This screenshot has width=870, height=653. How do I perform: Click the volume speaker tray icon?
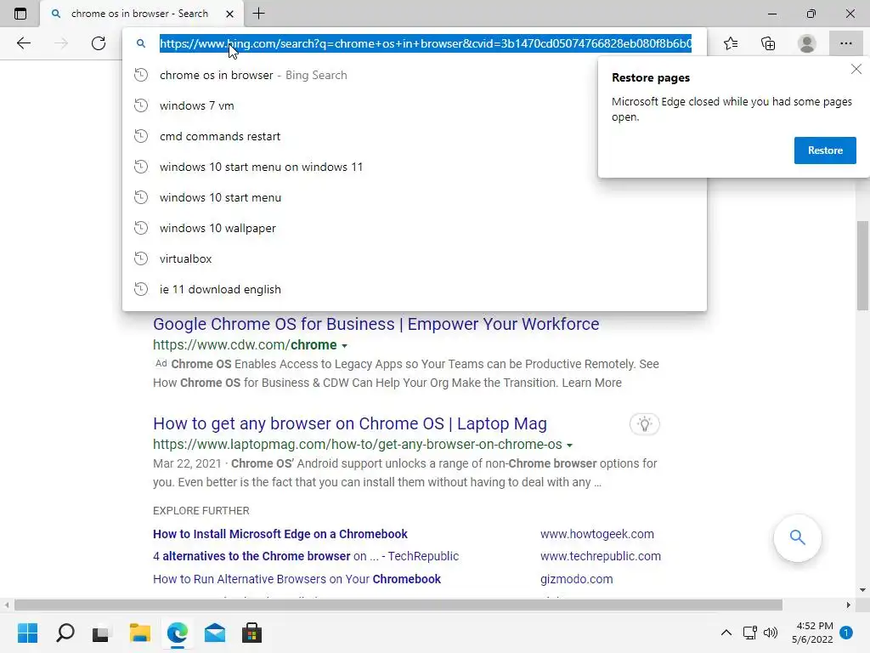pos(771,633)
